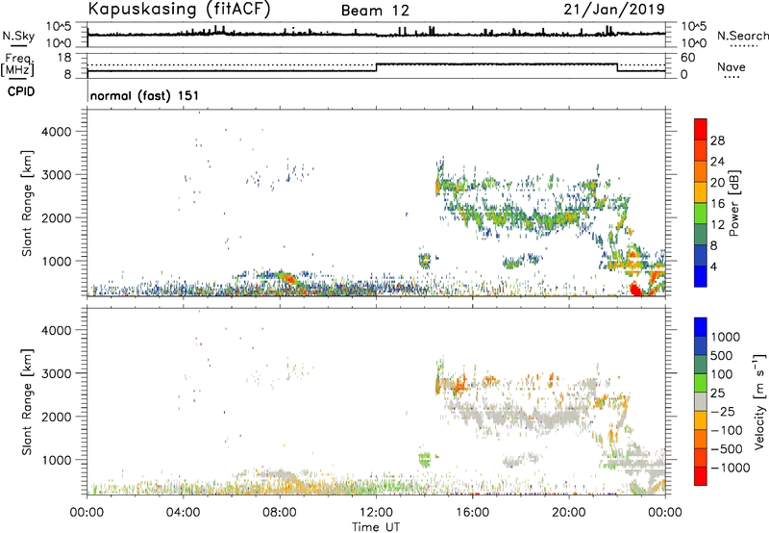The height and width of the screenshot is (533, 769).
Task: Click the '-1000' label on Velocity colorbar
Action: pyautogui.click(x=731, y=468)
